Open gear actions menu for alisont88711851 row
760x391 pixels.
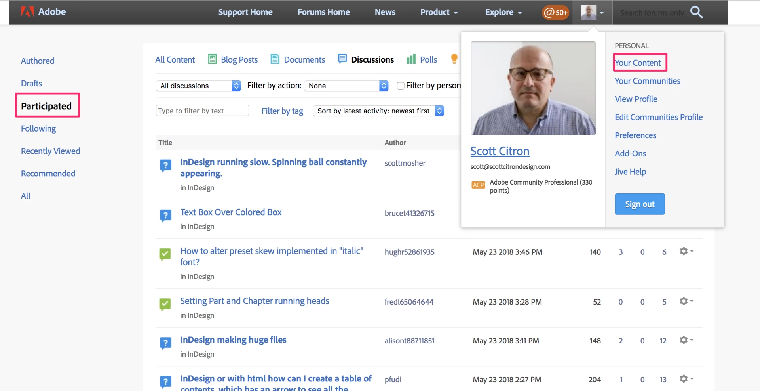pyautogui.click(x=686, y=340)
